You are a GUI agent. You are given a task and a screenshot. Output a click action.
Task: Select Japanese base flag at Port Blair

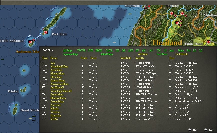pyautogui.click(x=46, y=32)
